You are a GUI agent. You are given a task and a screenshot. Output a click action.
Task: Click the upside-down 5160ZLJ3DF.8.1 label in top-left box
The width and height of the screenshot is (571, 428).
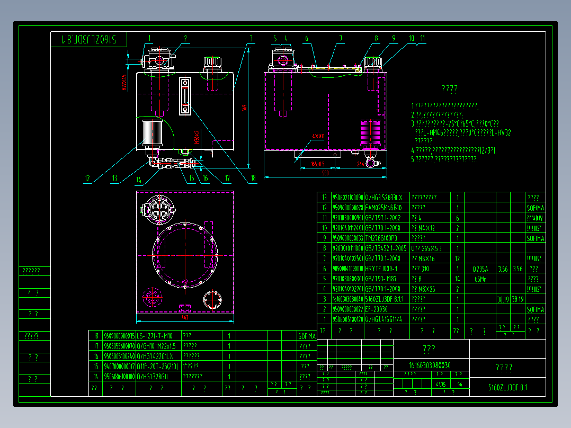89,39
